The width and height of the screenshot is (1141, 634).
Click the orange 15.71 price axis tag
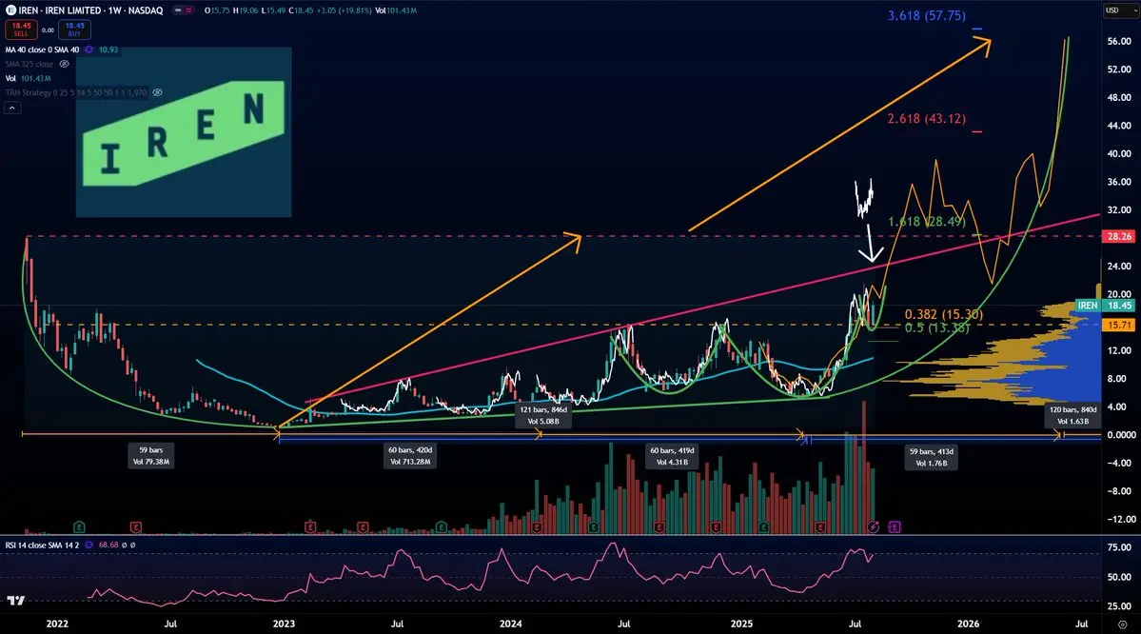pyautogui.click(x=1118, y=325)
